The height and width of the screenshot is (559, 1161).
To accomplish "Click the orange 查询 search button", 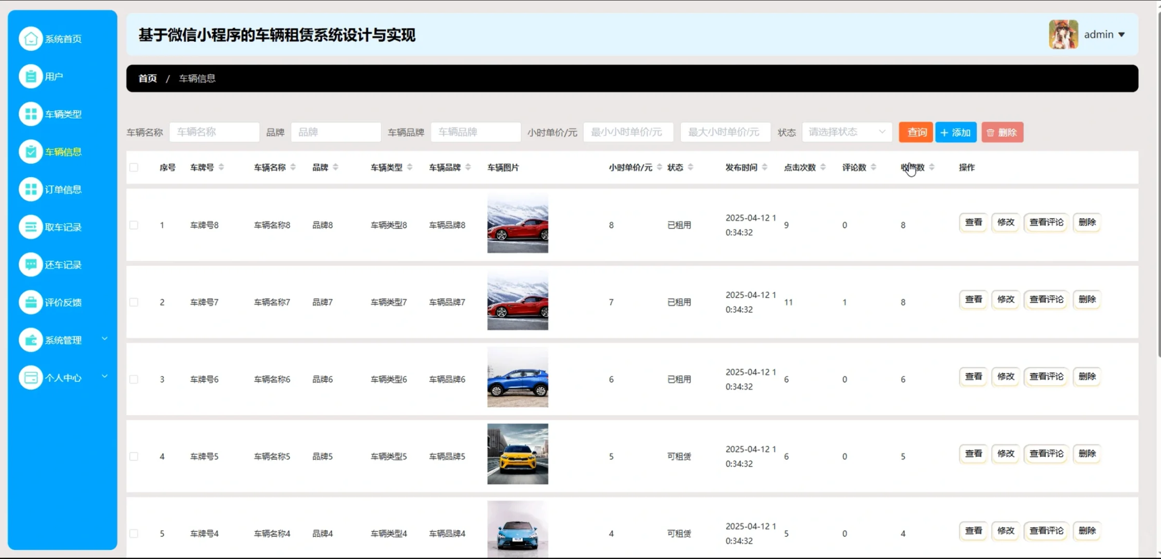I will click(916, 132).
